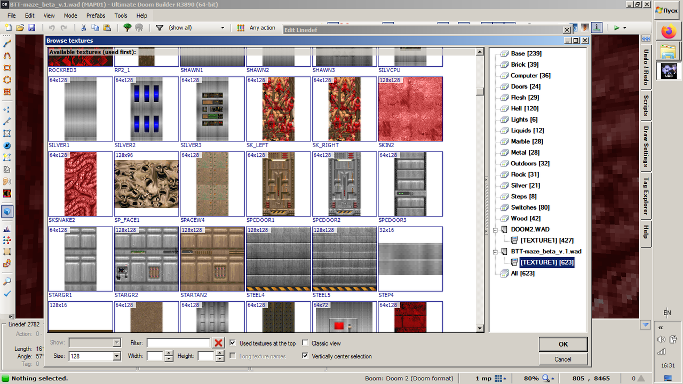Screen dimensions: 683x384
Task: Select the Draw Grid tool in sidebar
Action: [x=7, y=92]
